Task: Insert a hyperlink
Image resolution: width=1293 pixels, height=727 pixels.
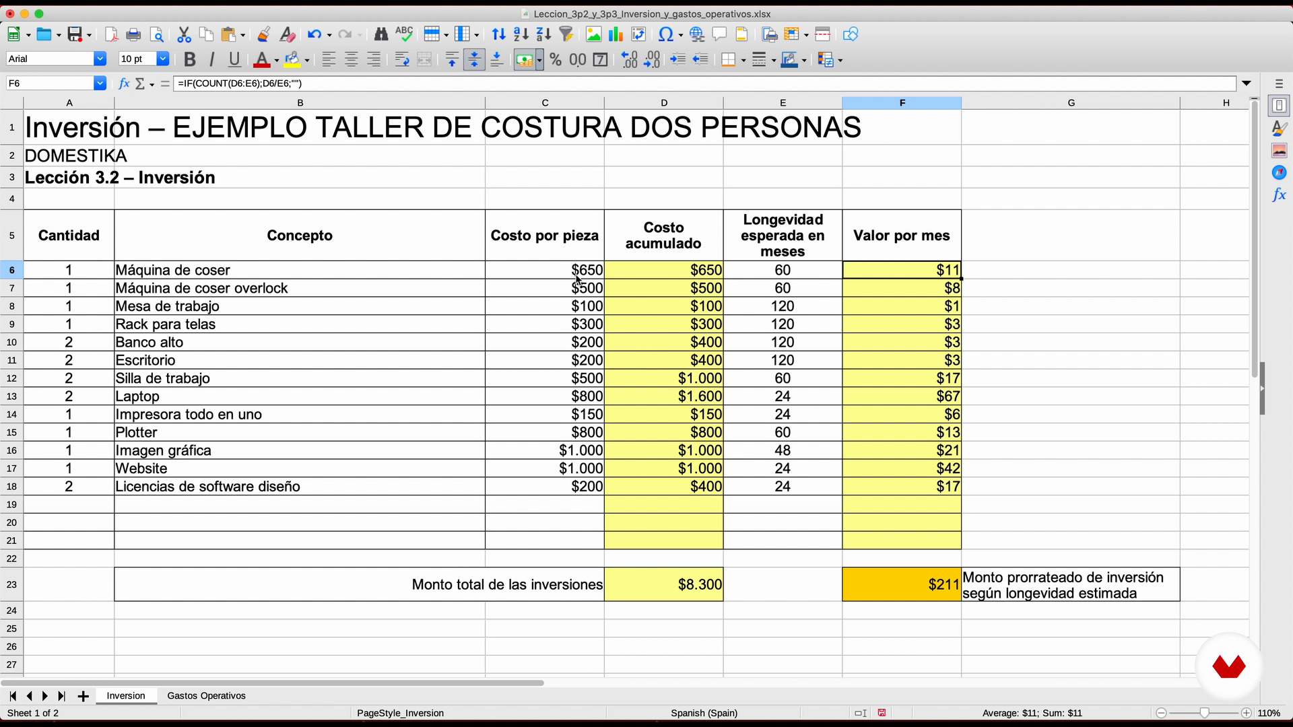Action: [x=697, y=34]
